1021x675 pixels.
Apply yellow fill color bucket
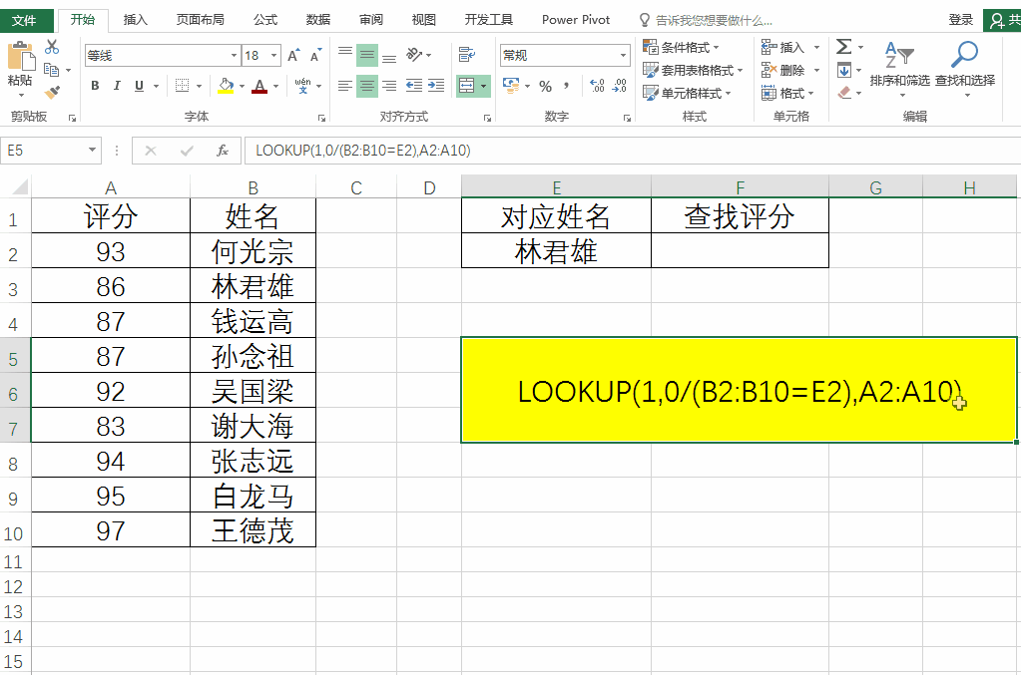tap(226, 85)
